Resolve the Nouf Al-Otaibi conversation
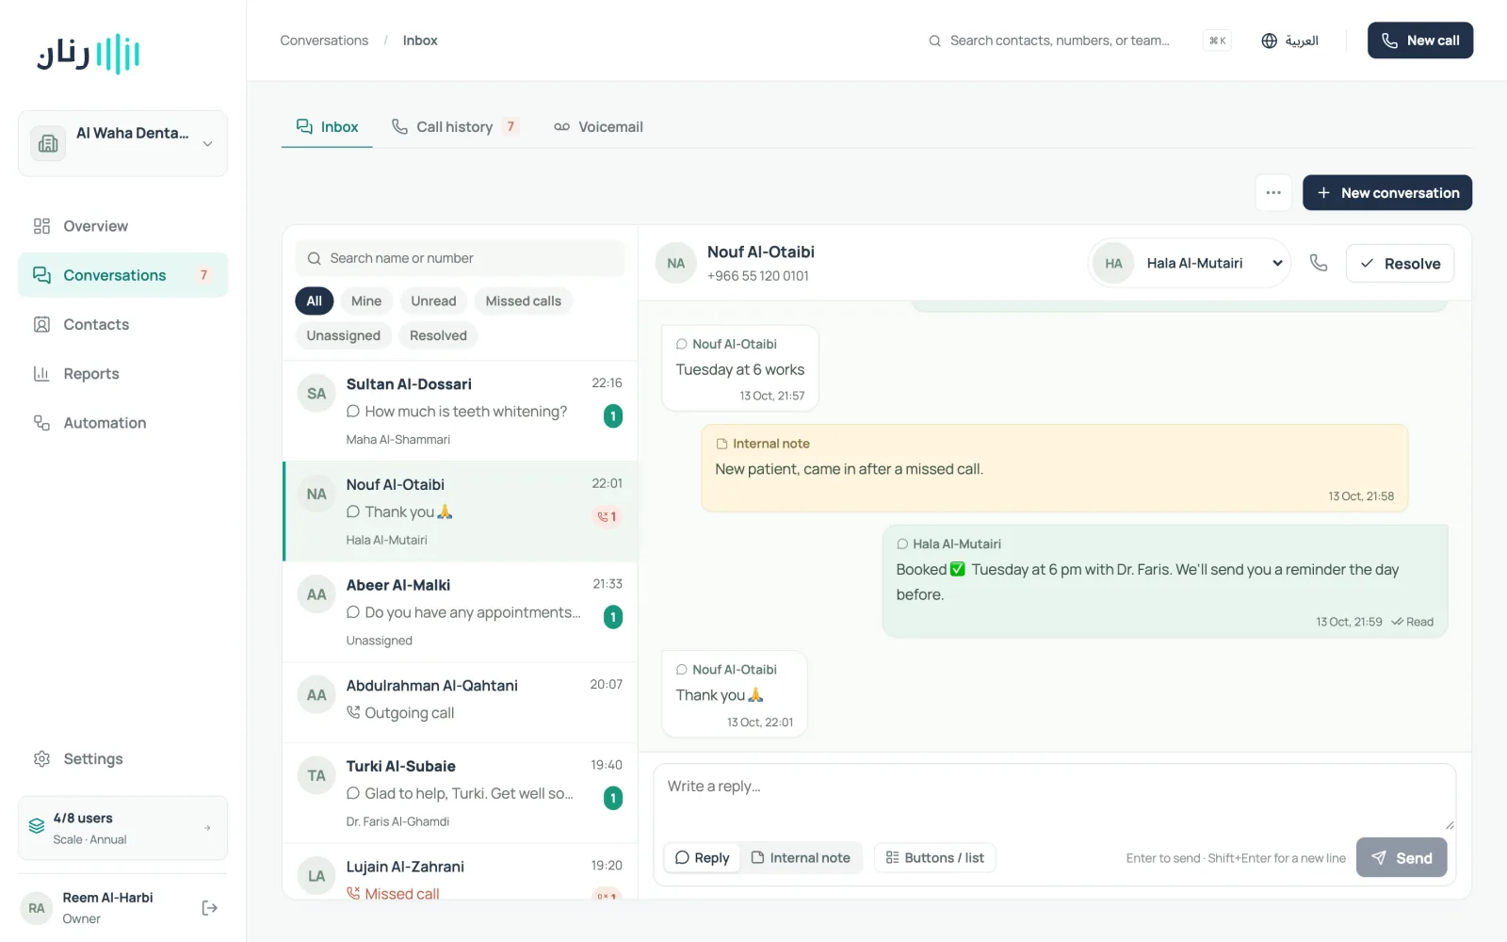This screenshot has width=1507, height=942. 1400,264
